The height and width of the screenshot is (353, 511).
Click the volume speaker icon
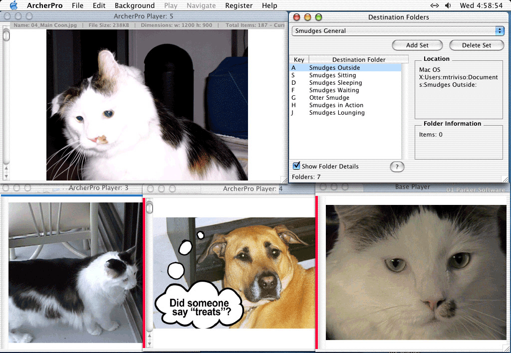(x=448, y=5)
